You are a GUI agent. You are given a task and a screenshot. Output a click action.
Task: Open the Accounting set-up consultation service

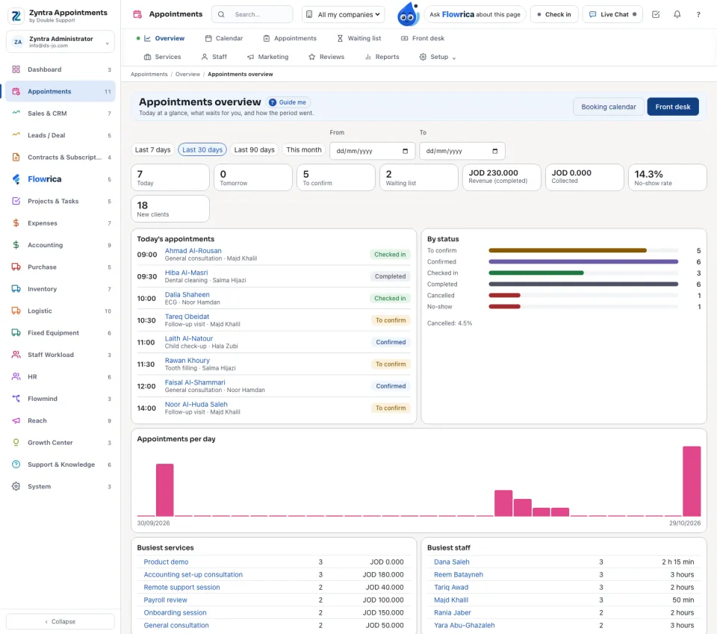193,574
